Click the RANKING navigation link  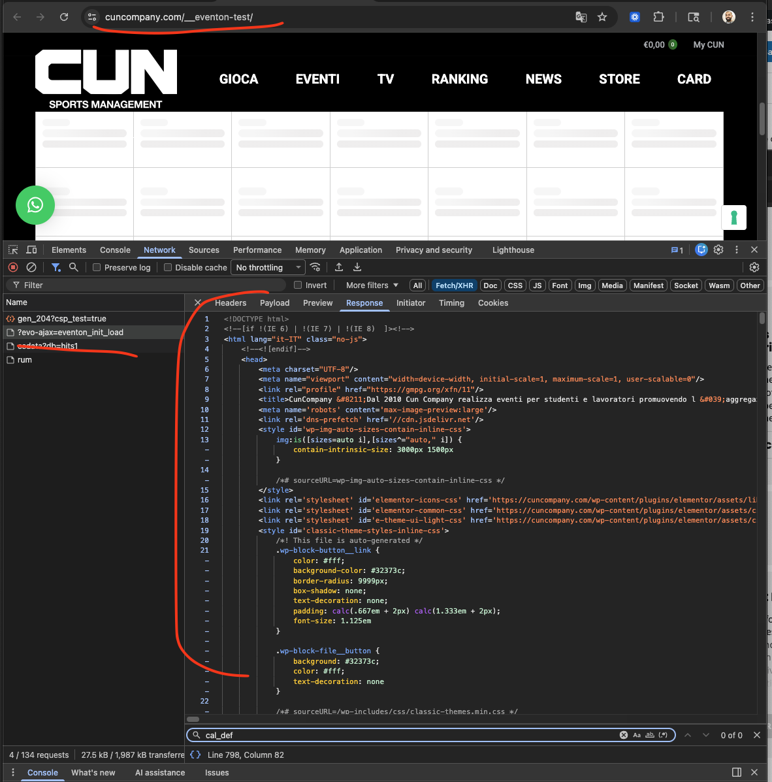(x=459, y=79)
